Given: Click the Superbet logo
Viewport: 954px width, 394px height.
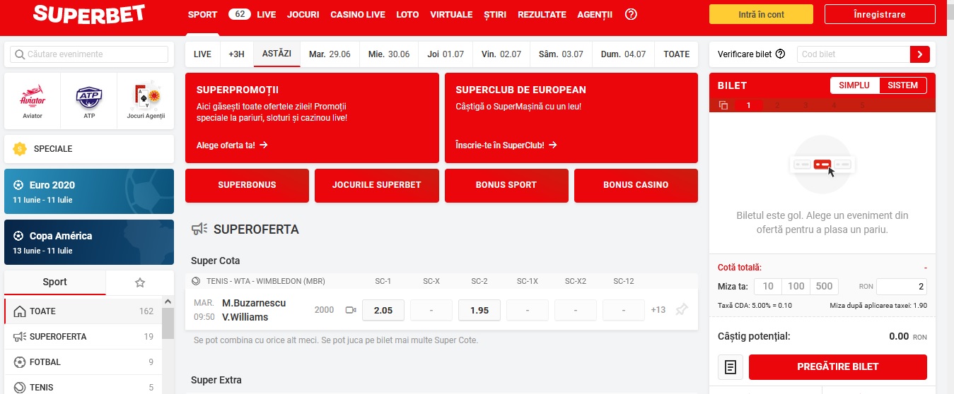Looking at the screenshot, I should click(x=88, y=13).
